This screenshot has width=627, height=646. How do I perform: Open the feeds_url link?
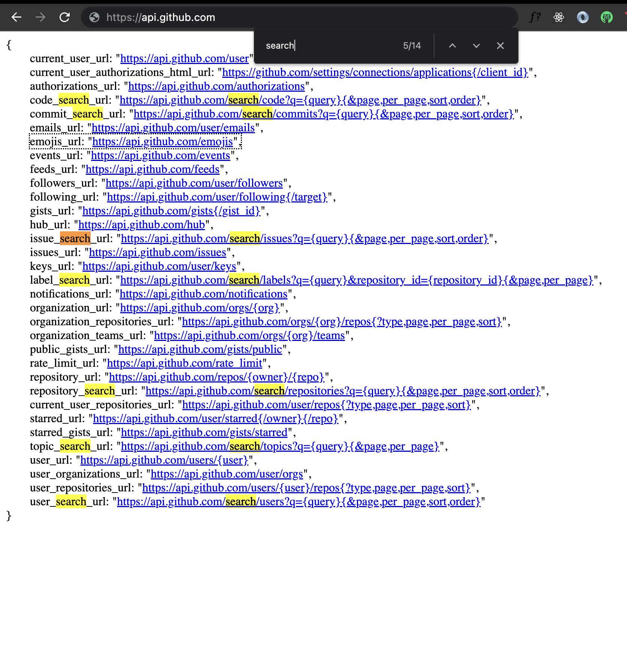click(153, 170)
